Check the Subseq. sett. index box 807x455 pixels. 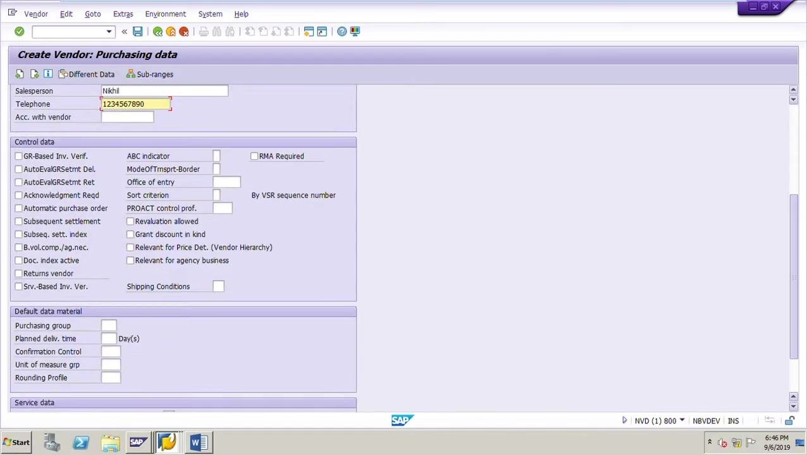click(x=18, y=234)
